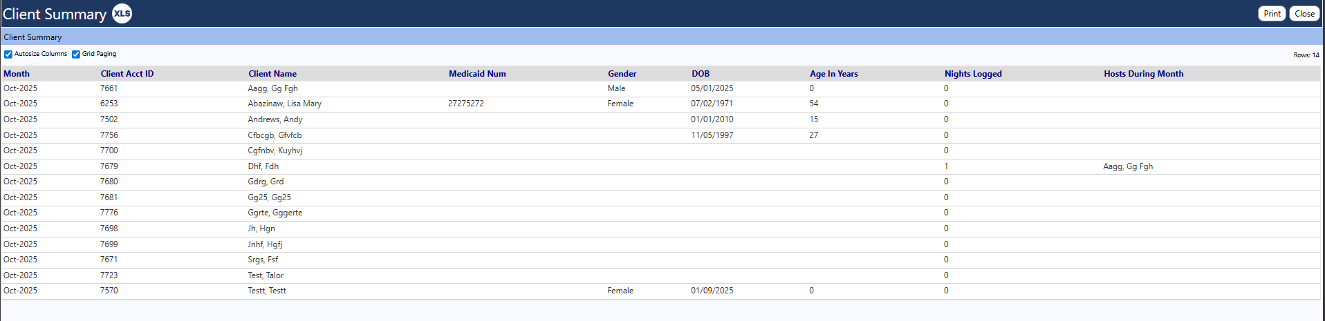Click account ID 7756
Image resolution: width=1325 pixels, height=321 pixels.
point(109,135)
